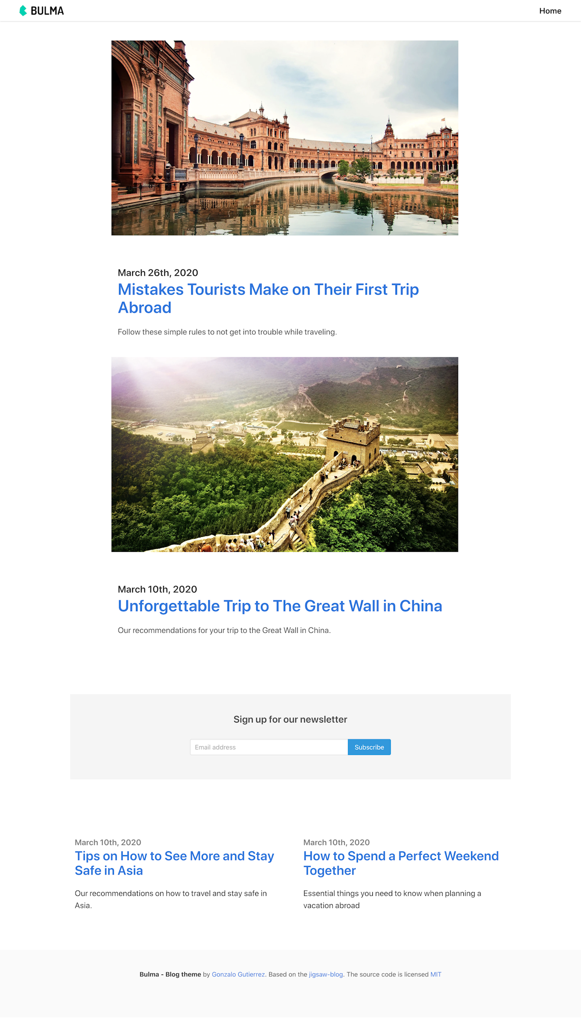The image size is (581, 1018).
Task: Click the Great Wall recommendations excerpt text
Action: pyautogui.click(x=224, y=630)
